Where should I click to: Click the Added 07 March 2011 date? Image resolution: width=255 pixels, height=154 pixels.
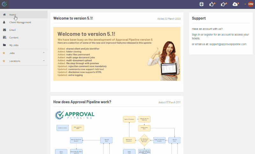170,102
